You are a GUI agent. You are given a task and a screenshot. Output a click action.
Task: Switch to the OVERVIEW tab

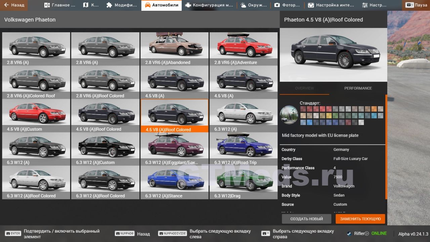(304, 88)
